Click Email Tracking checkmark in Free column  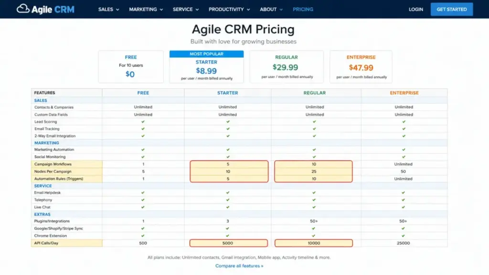143,129
